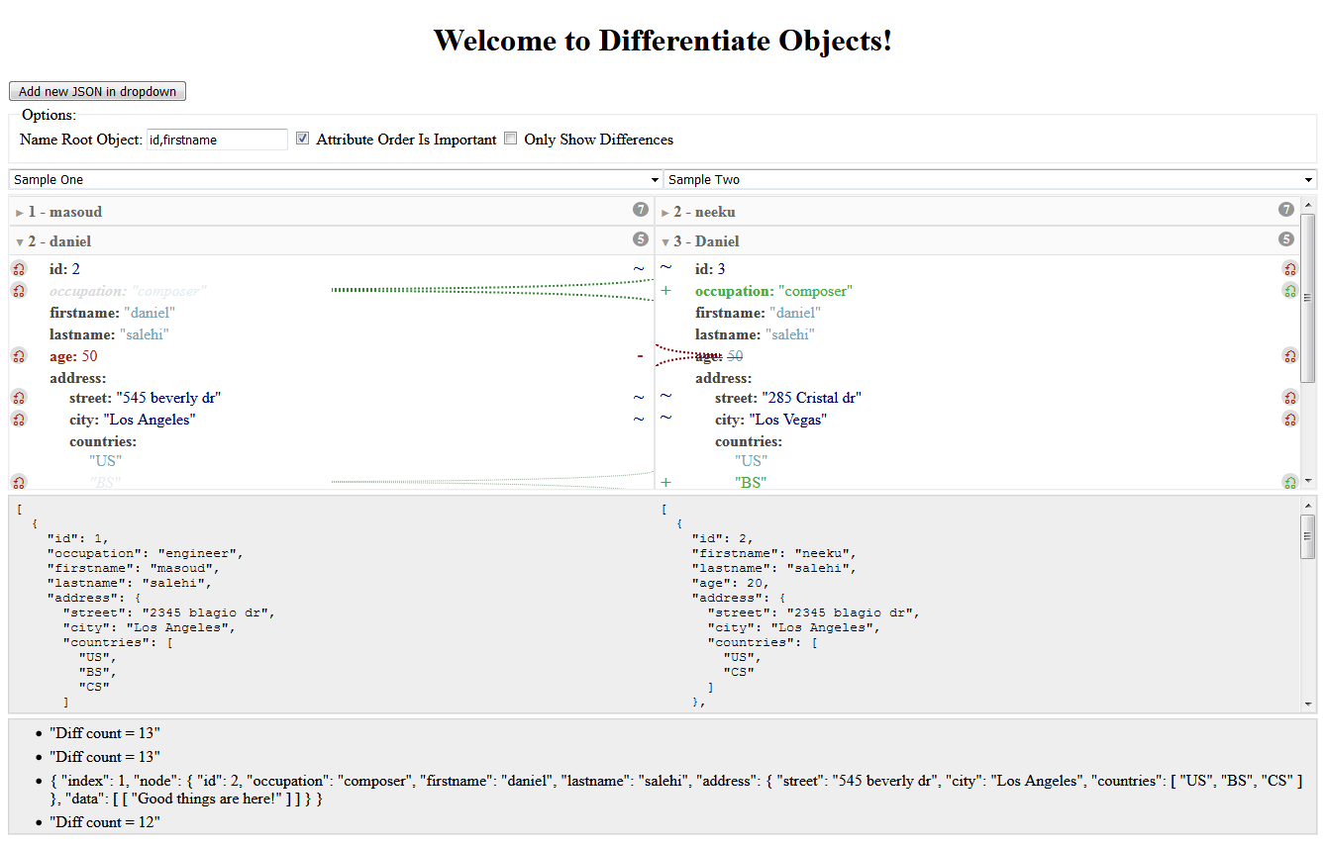This screenshot has height=847, width=1326.
Task: Click revert icon for street 285 Cristal dr
Action: tap(1289, 398)
